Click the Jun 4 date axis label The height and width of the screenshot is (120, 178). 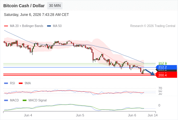28,115
